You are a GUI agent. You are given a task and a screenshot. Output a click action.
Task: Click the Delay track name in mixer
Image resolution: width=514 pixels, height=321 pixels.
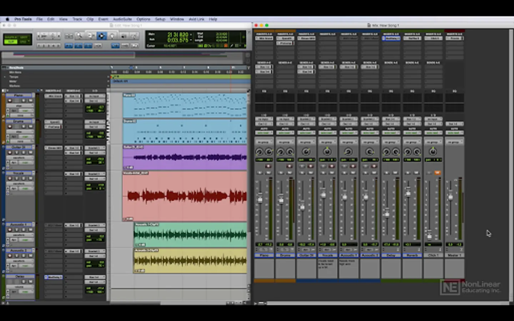pos(391,255)
